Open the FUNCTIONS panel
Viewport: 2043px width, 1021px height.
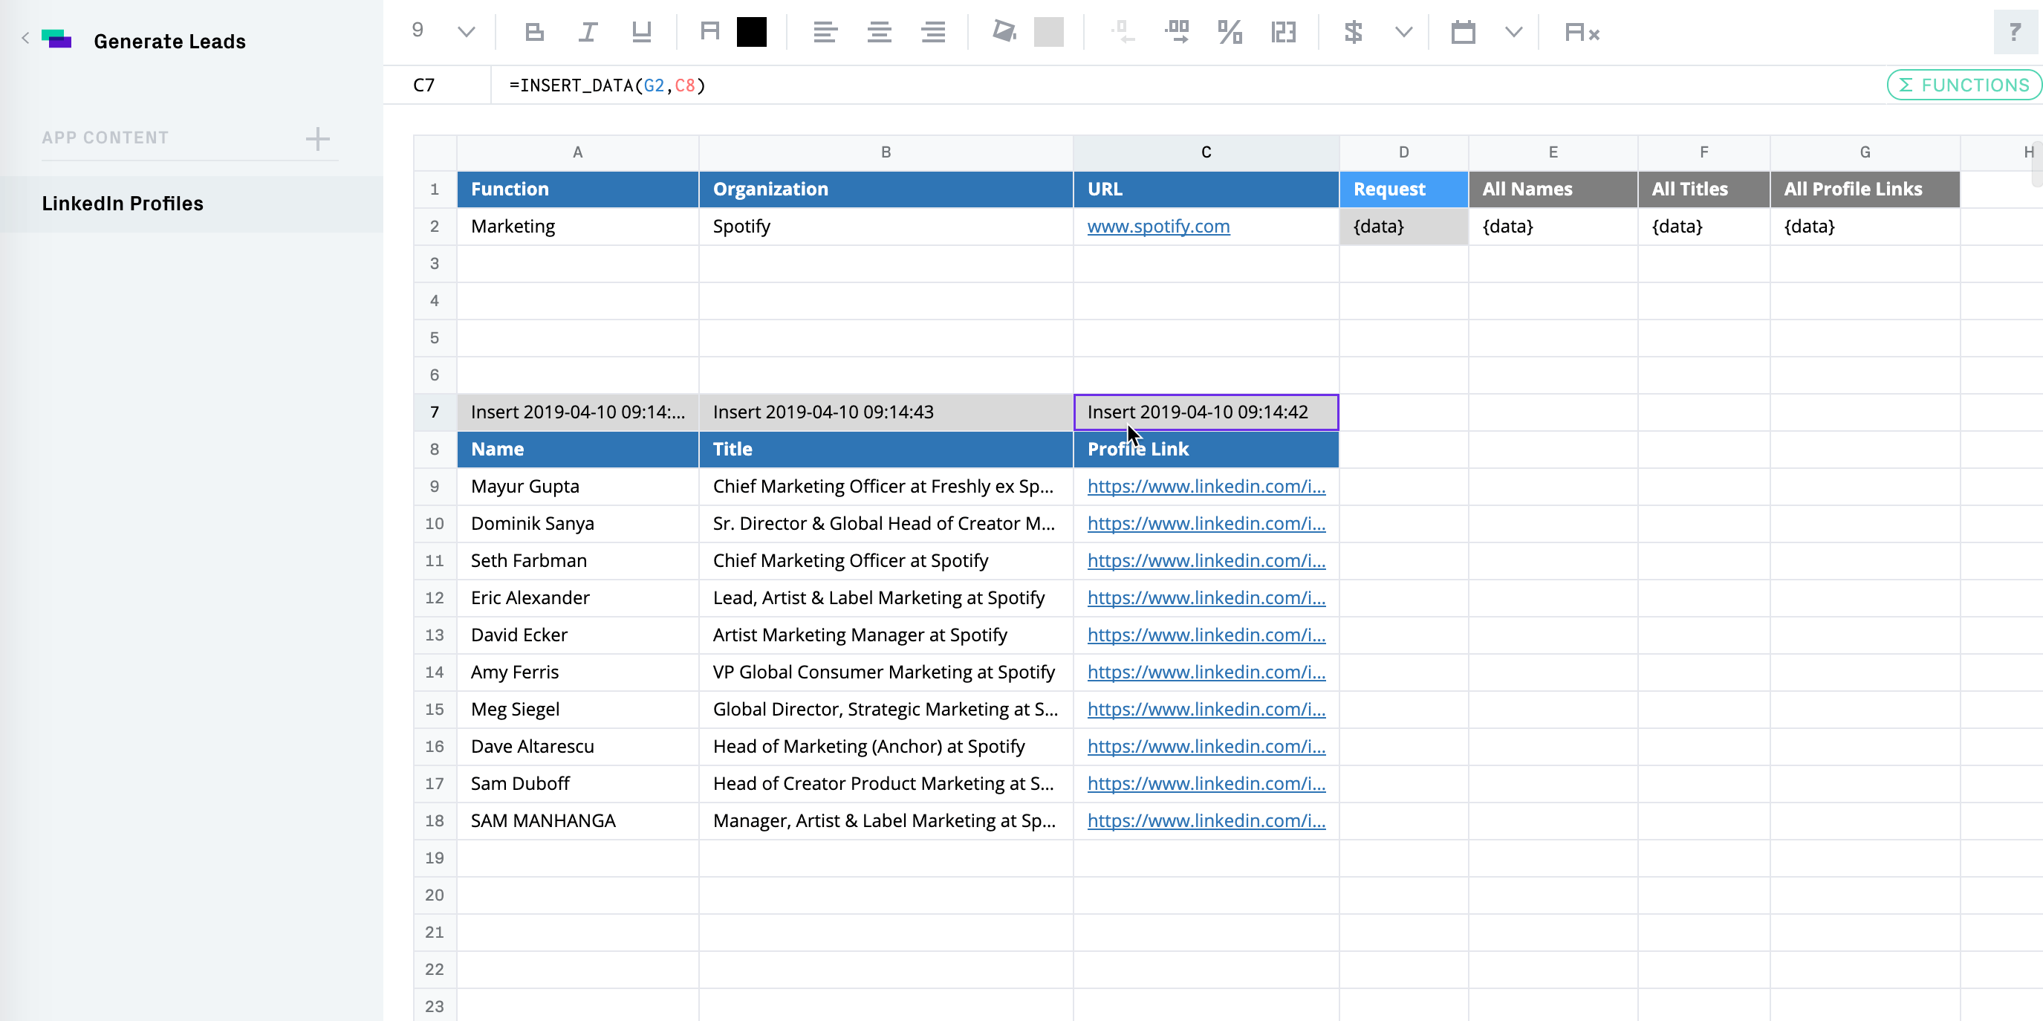point(1964,85)
